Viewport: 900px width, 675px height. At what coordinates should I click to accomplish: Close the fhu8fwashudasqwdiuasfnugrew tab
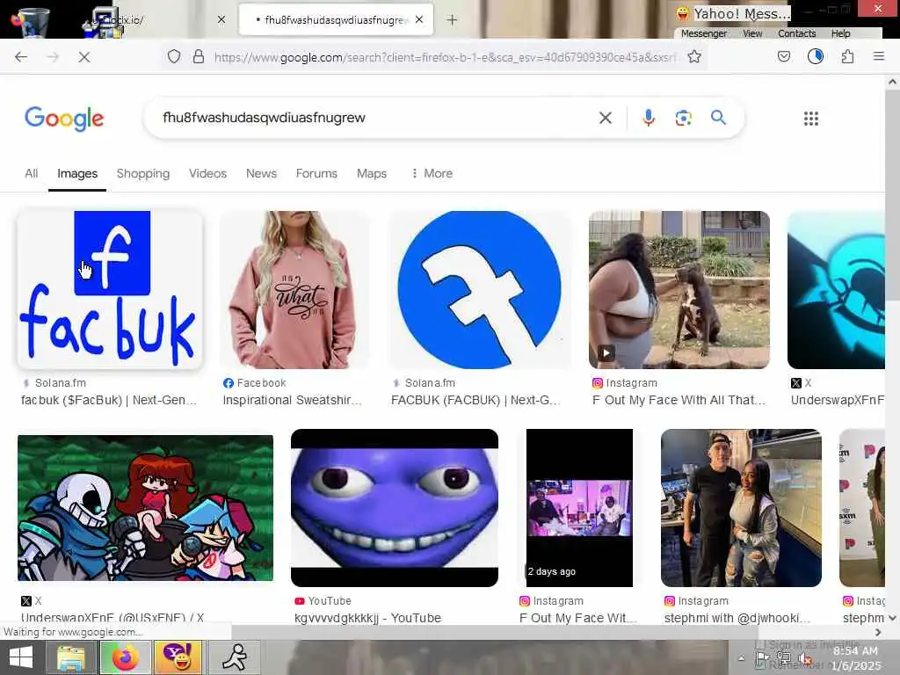(419, 19)
